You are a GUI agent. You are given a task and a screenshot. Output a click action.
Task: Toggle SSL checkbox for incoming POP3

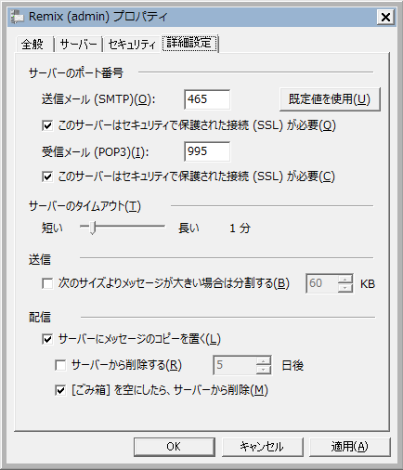point(47,176)
